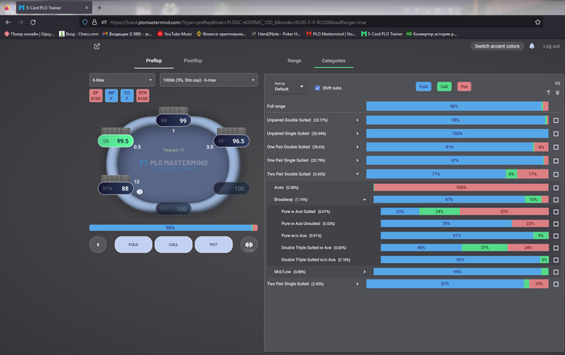Switch to the Preflop tab

(154, 61)
